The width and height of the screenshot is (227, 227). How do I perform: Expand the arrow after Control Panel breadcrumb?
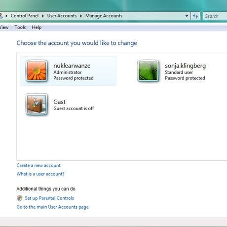pos(43,16)
